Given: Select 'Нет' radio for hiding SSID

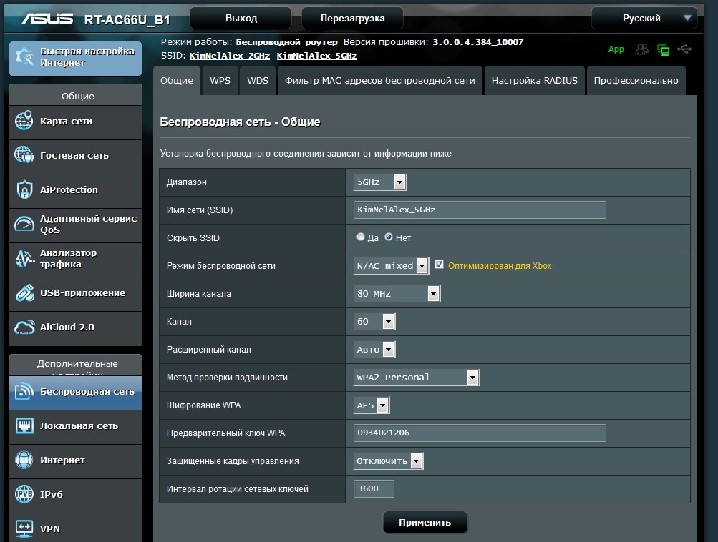Looking at the screenshot, I should (389, 237).
